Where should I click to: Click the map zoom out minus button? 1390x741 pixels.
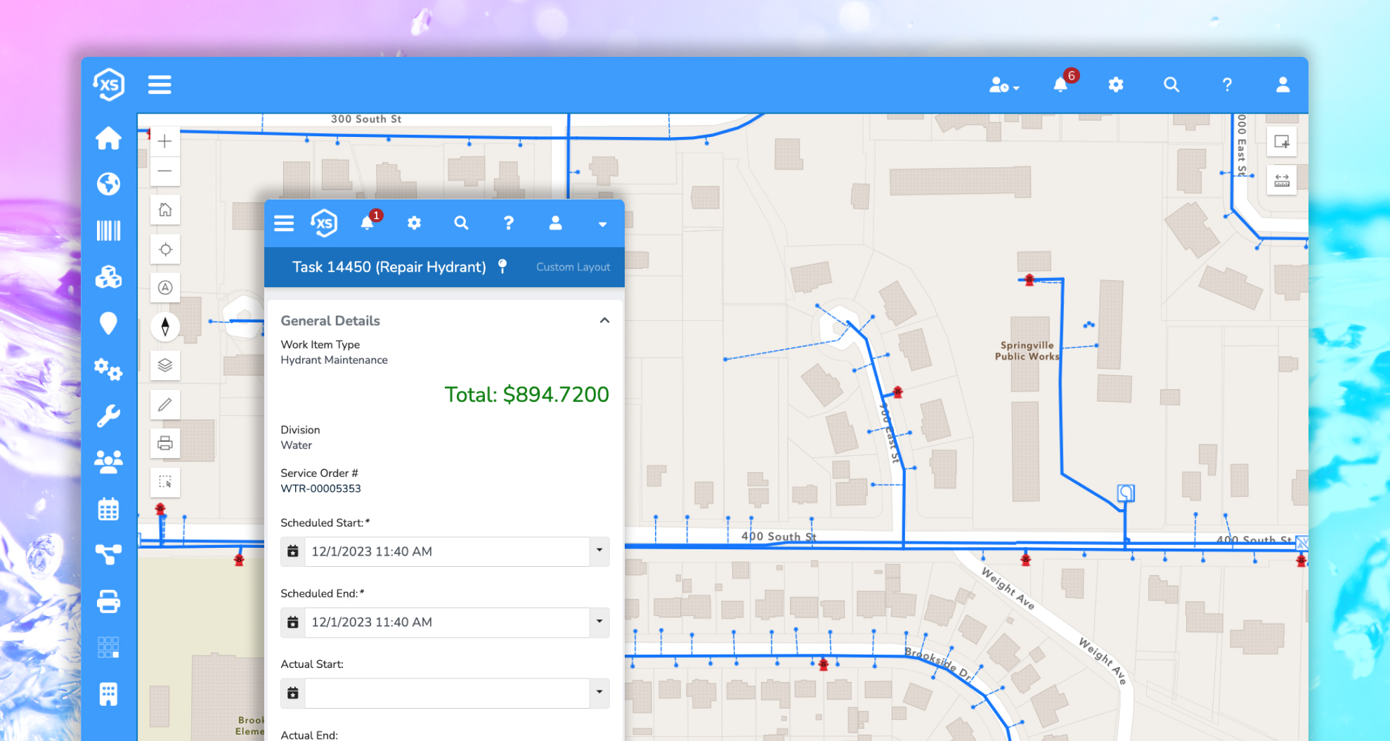(x=165, y=171)
